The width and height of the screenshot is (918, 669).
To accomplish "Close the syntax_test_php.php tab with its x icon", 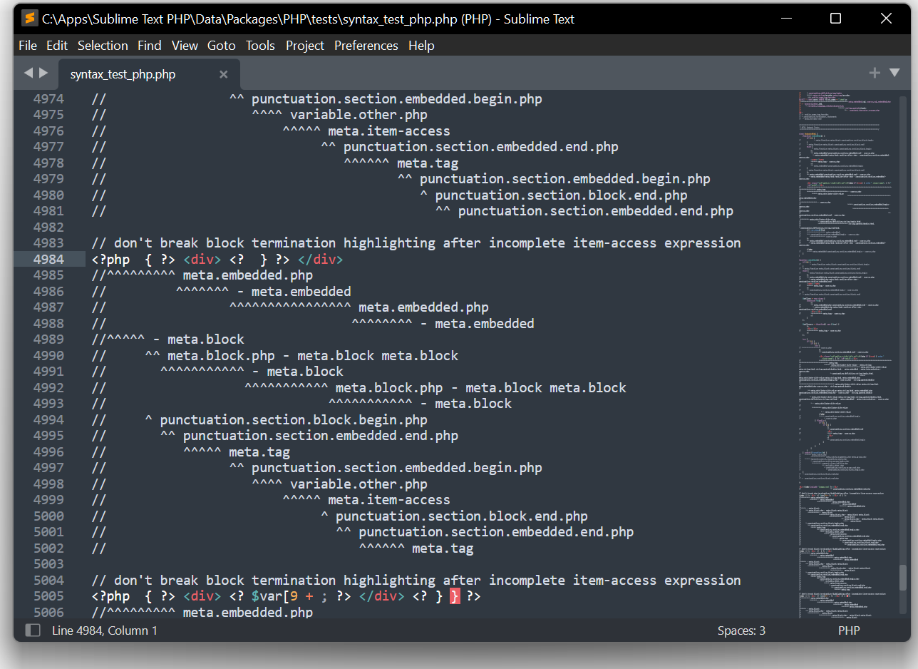I will pos(223,73).
